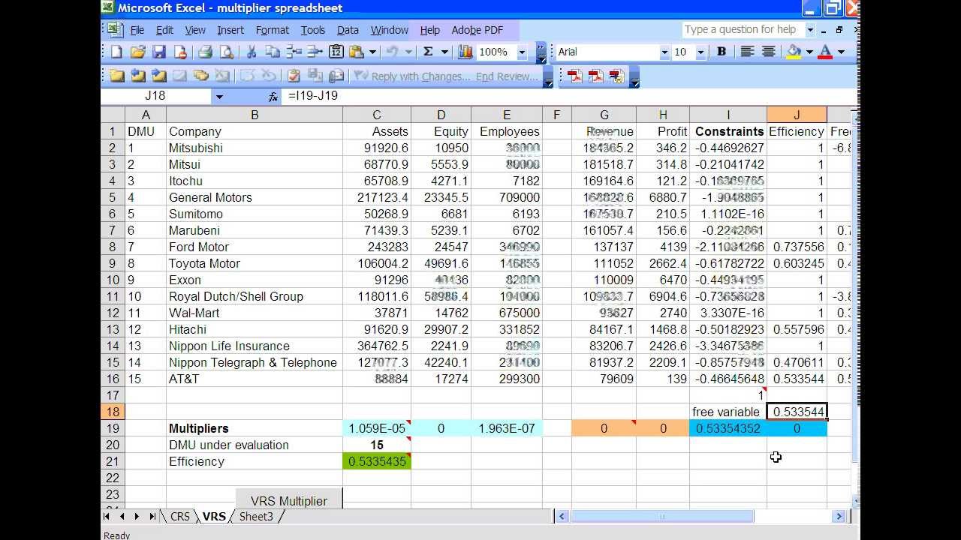Open the Edit menu
This screenshot has height=540, width=961.
click(164, 30)
